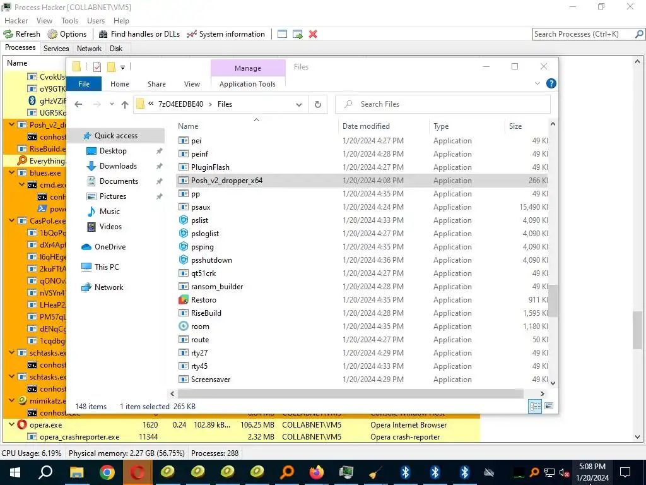This screenshot has height=485, width=646.
Task: Select Desktop in Quick access
Action: 114,151
